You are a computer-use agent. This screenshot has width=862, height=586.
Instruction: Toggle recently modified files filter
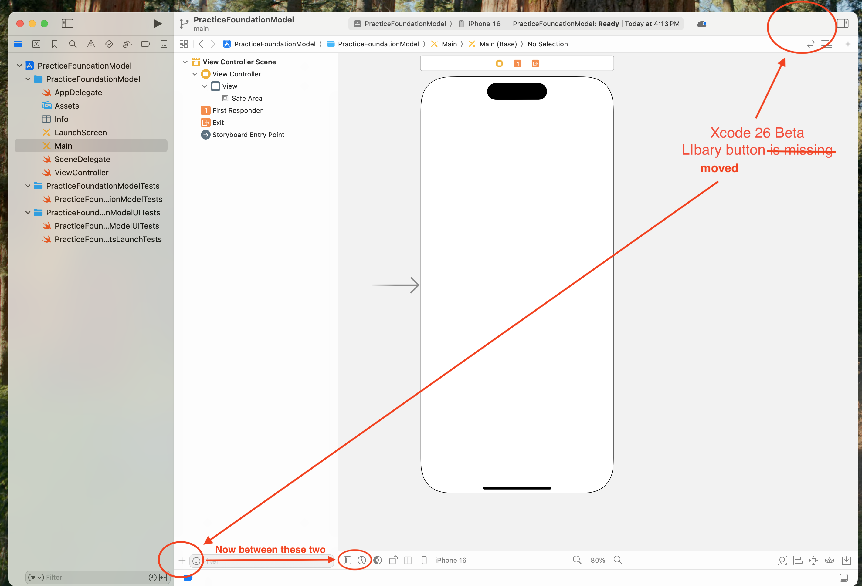(x=152, y=577)
